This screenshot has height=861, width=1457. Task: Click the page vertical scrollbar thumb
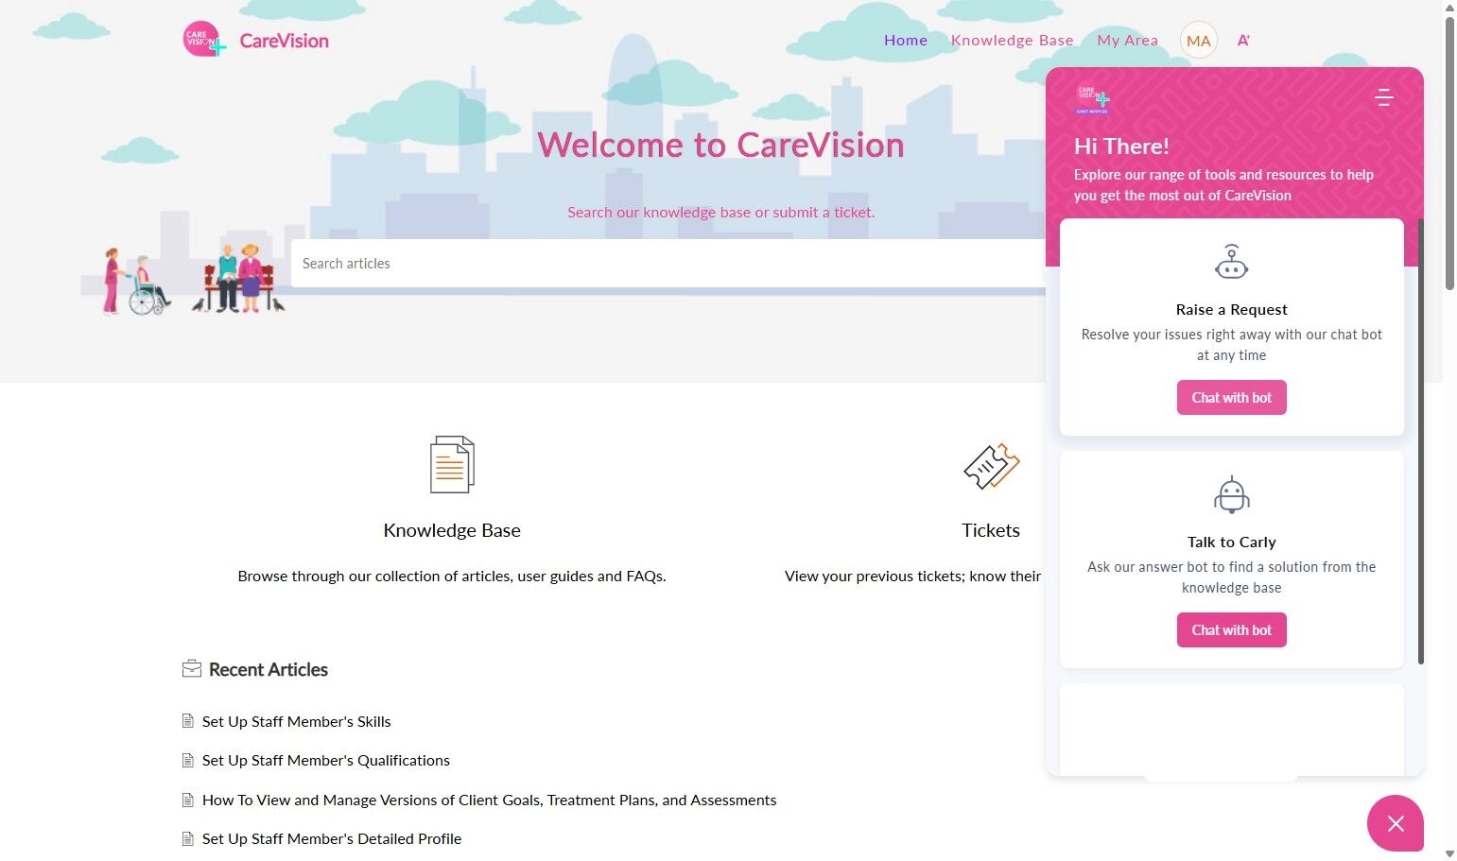point(1449,151)
